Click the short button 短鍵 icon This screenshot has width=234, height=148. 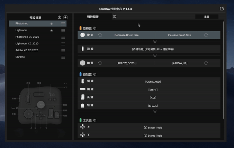82,105
